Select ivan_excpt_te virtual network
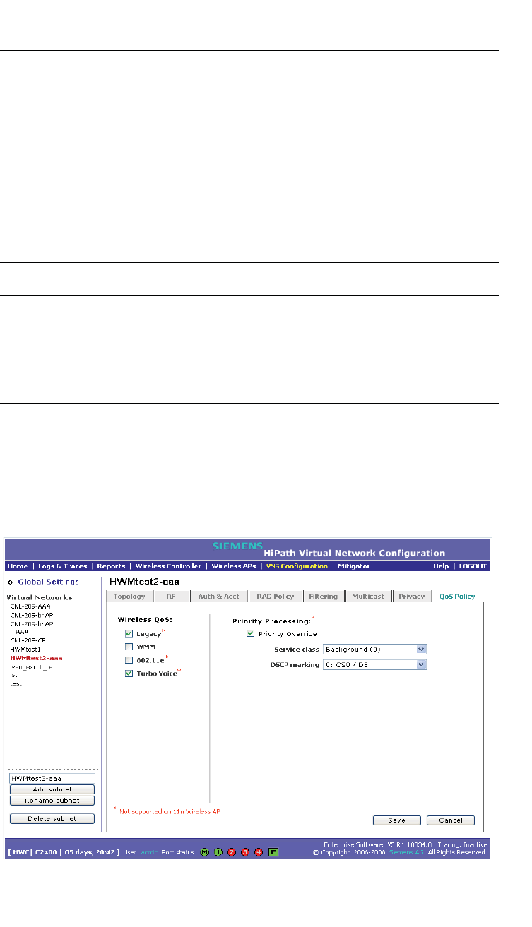 point(31,666)
